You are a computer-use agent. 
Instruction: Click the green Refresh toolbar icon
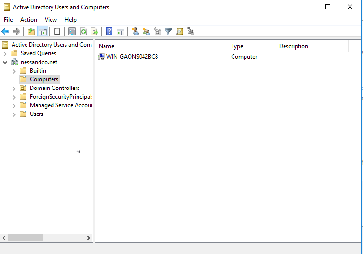pos(83,31)
